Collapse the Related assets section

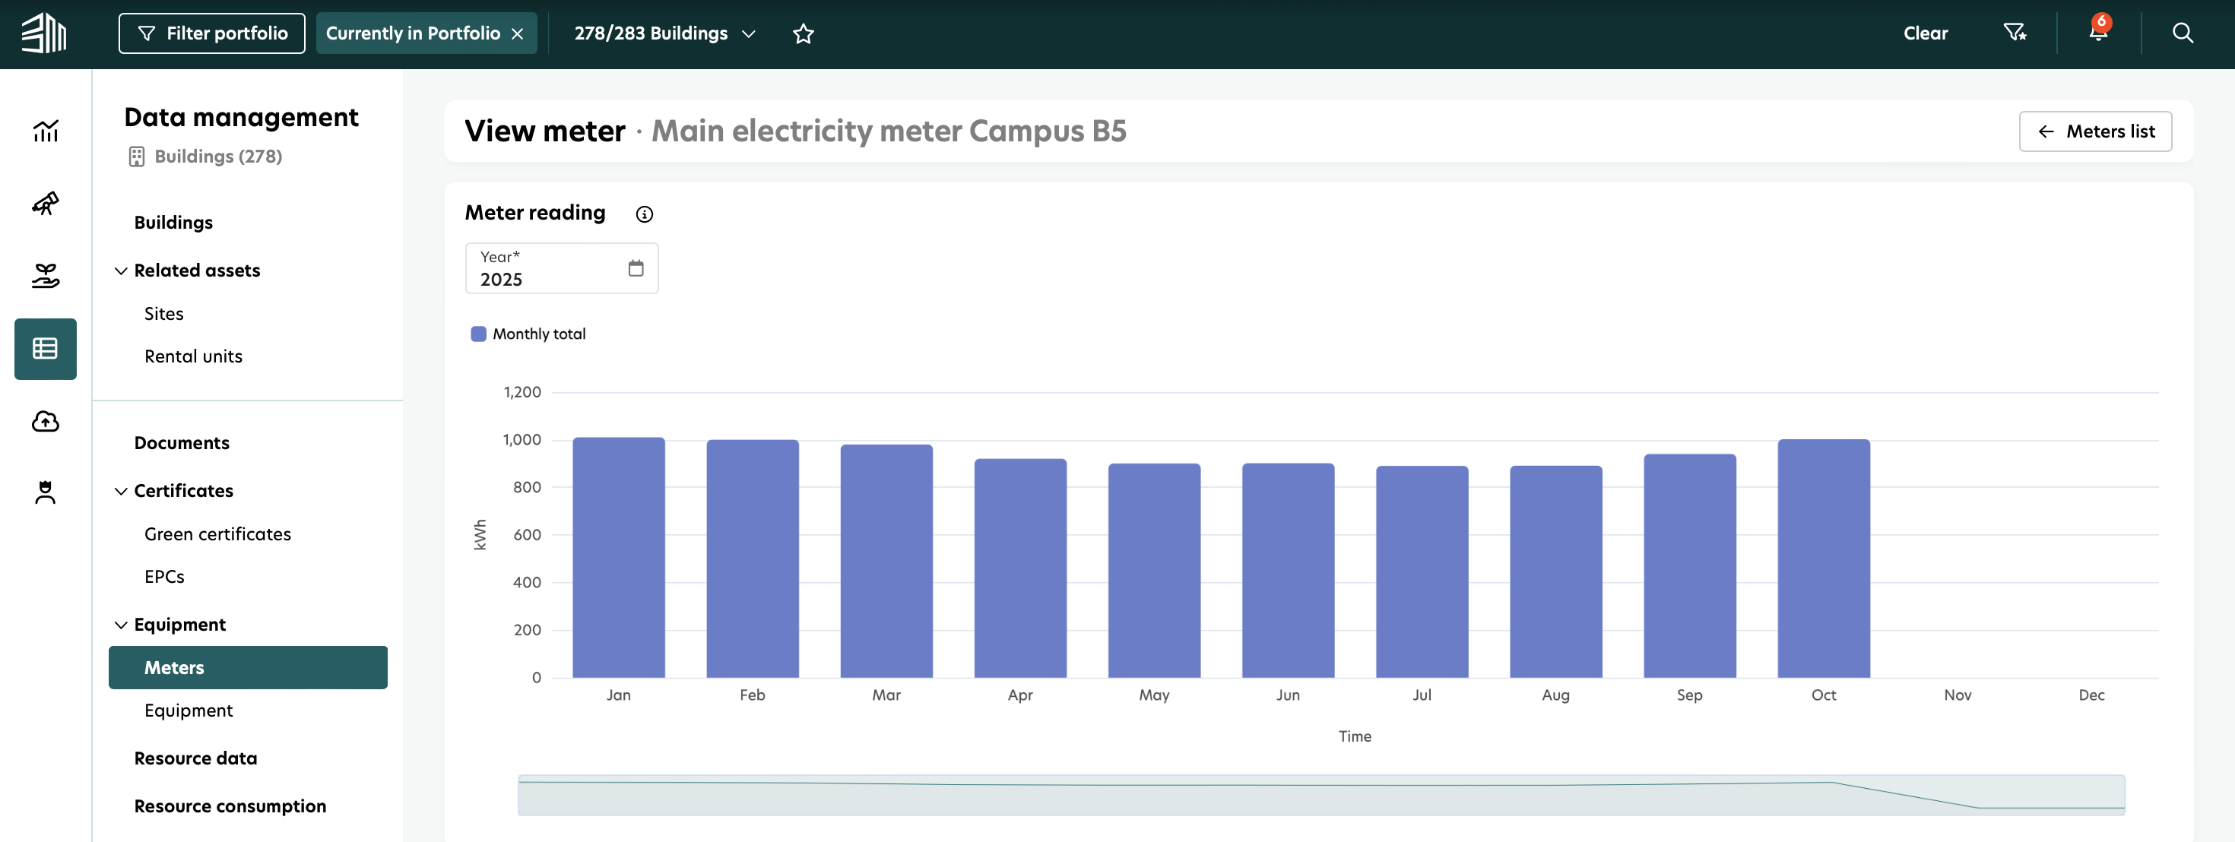(121, 271)
